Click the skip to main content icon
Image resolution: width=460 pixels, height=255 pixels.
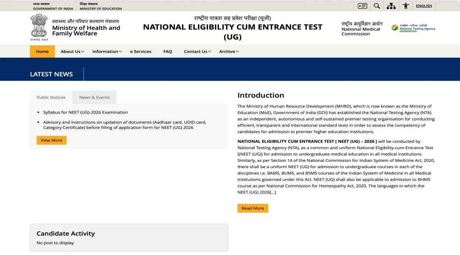[x=362, y=6]
